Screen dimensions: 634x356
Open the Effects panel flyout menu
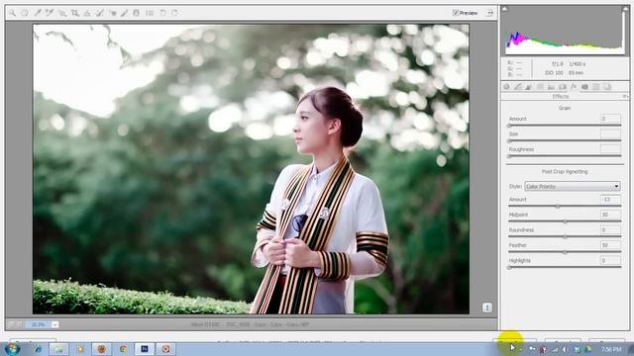click(x=625, y=97)
